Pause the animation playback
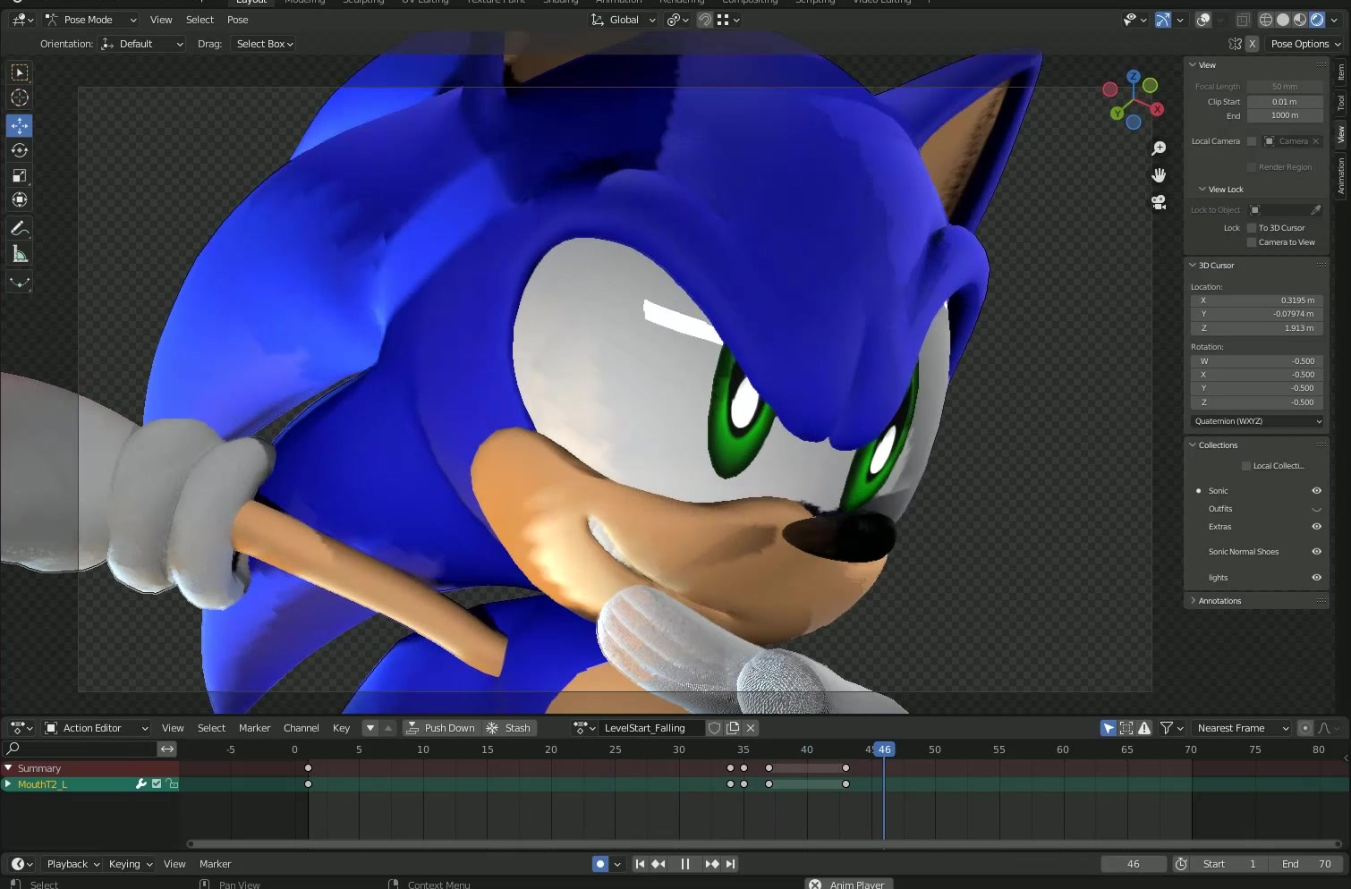Screen dimensions: 1351x889 (685, 864)
